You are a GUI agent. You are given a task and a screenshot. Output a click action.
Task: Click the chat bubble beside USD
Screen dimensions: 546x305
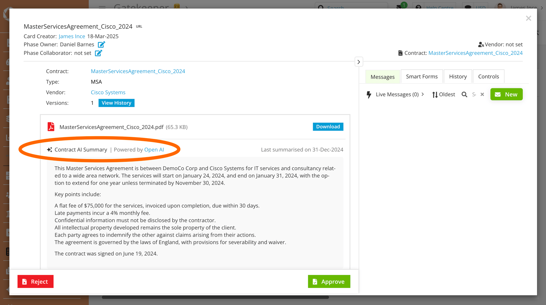click(468, 7)
